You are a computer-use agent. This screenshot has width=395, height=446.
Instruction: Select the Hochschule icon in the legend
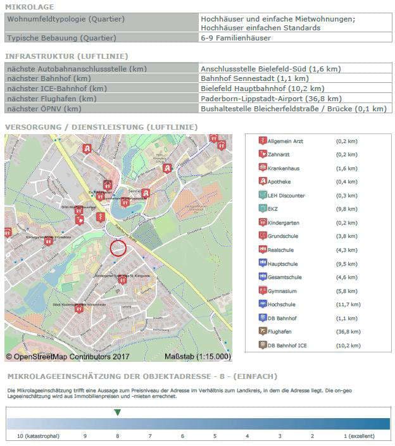tap(263, 304)
